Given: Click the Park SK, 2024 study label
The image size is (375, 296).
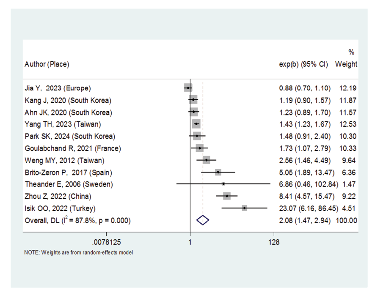Looking at the screenshot, I should coord(70,136).
